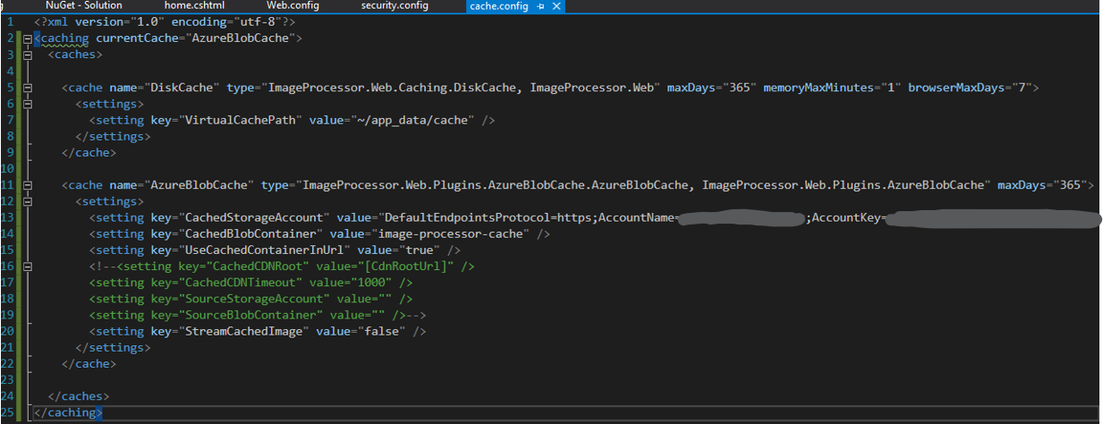Click the name="AzureBlobCache" attribute on line 11
This screenshot has height=424, width=1103.
pyautogui.click(x=182, y=185)
